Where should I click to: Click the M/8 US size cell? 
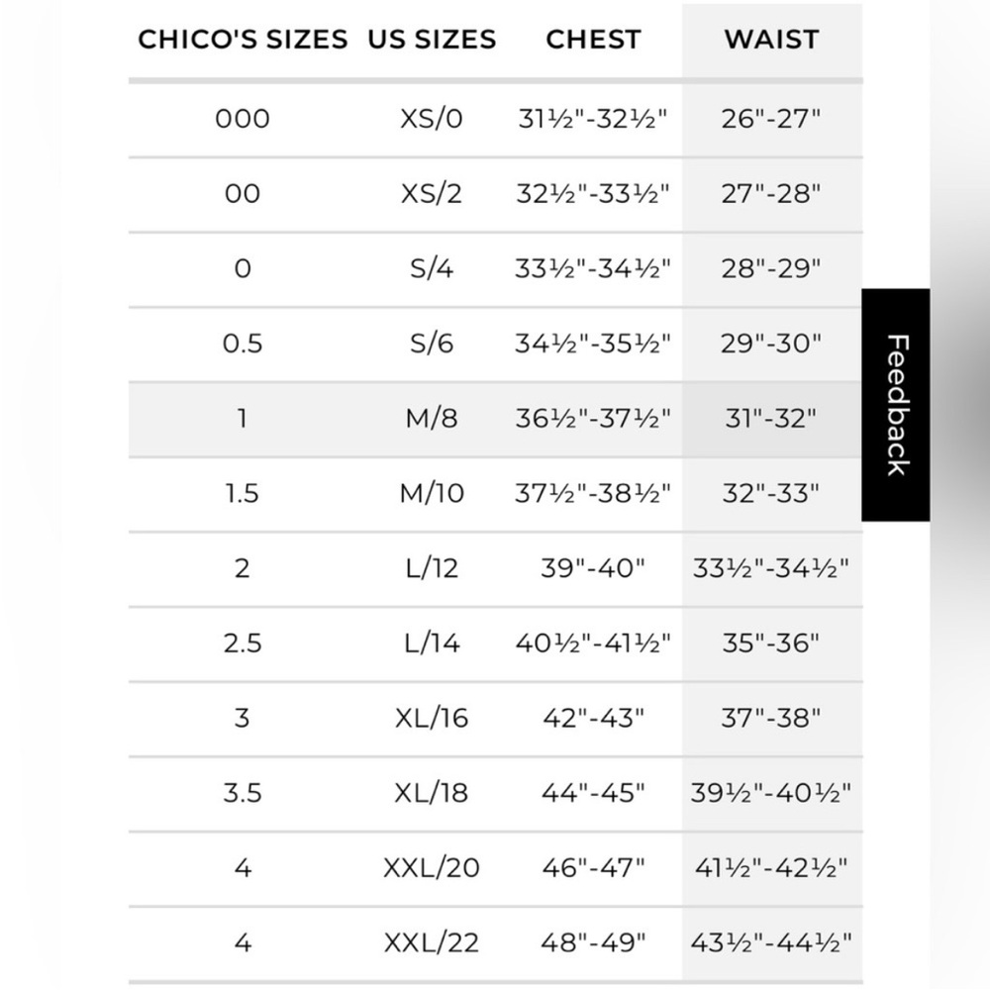coord(432,418)
